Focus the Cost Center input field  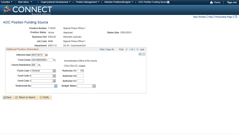42,60
